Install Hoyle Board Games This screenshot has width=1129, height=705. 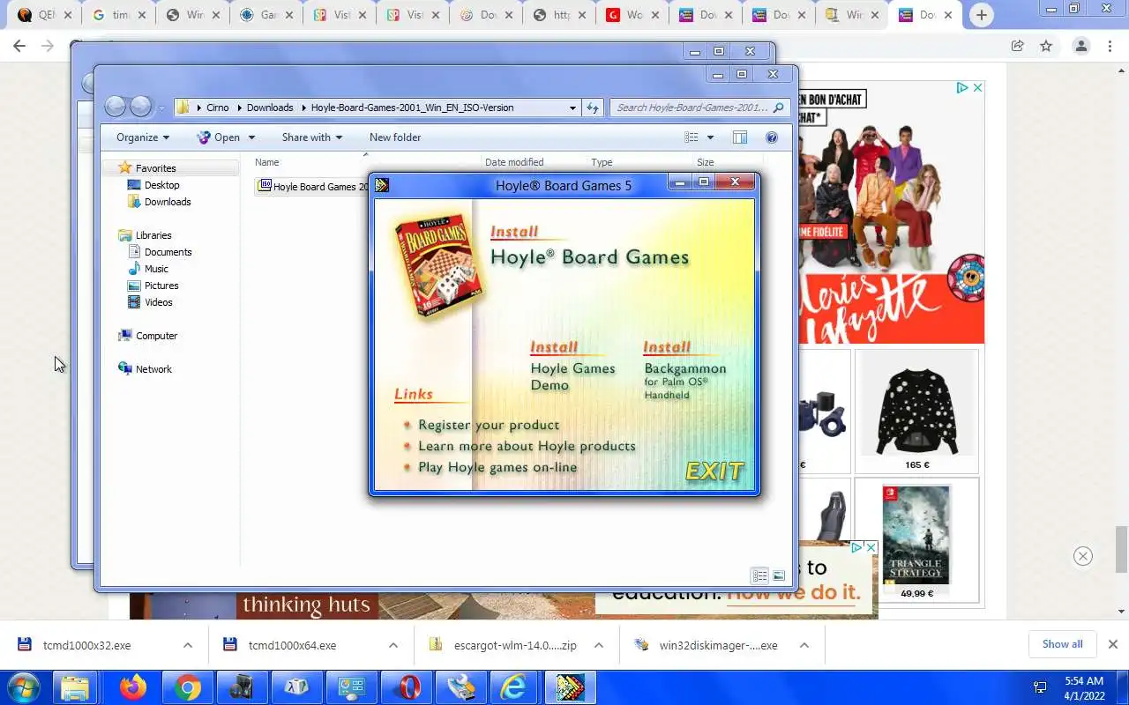coord(589,247)
